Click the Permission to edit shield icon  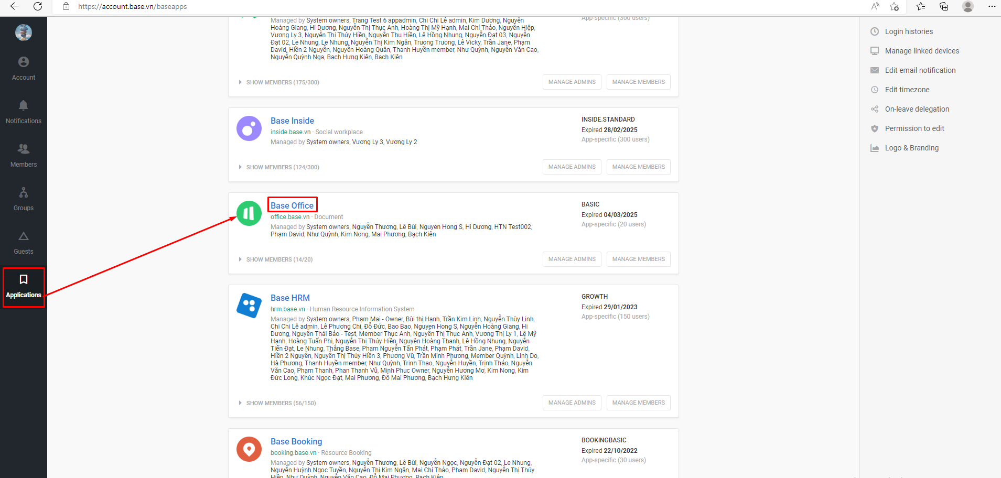click(x=875, y=128)
